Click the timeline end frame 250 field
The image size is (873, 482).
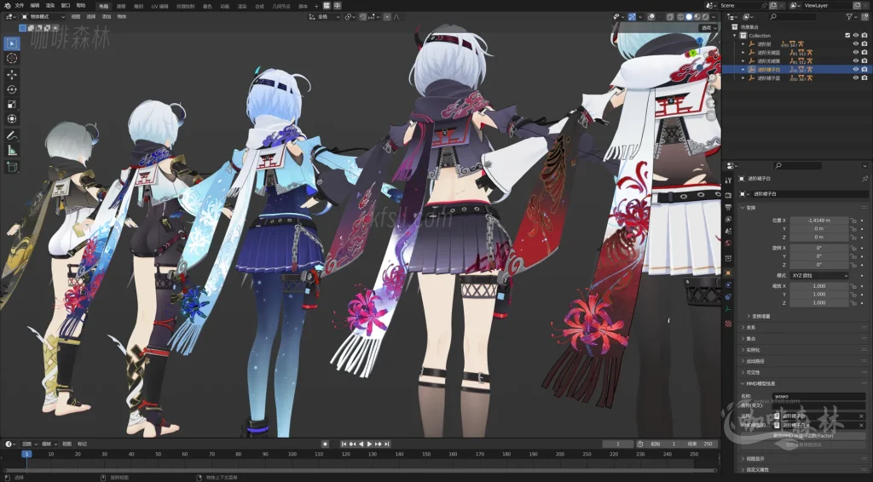(700, 444)
